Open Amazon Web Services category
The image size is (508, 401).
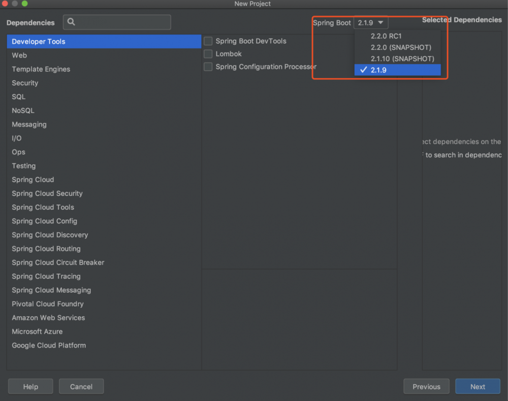pyautogui.click(x=48, y=318)
